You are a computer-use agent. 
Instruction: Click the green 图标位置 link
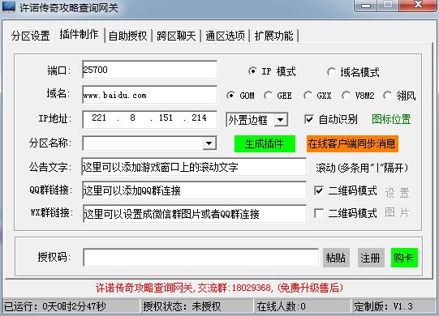point(391,119)
